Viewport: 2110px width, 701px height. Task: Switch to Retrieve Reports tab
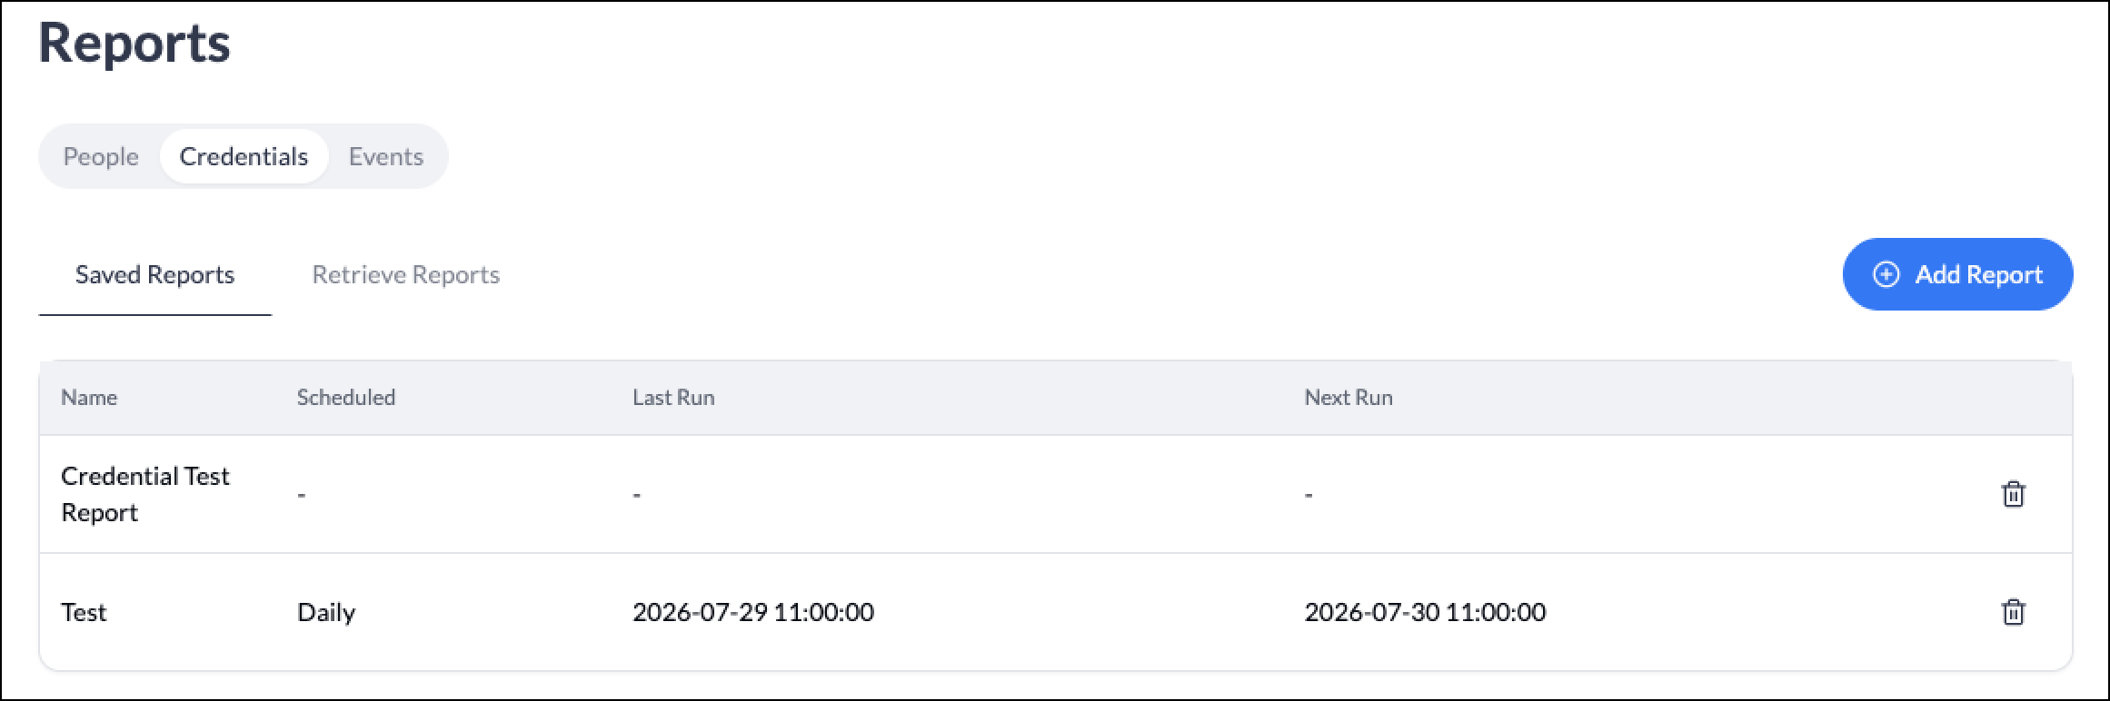pos(406,275)
